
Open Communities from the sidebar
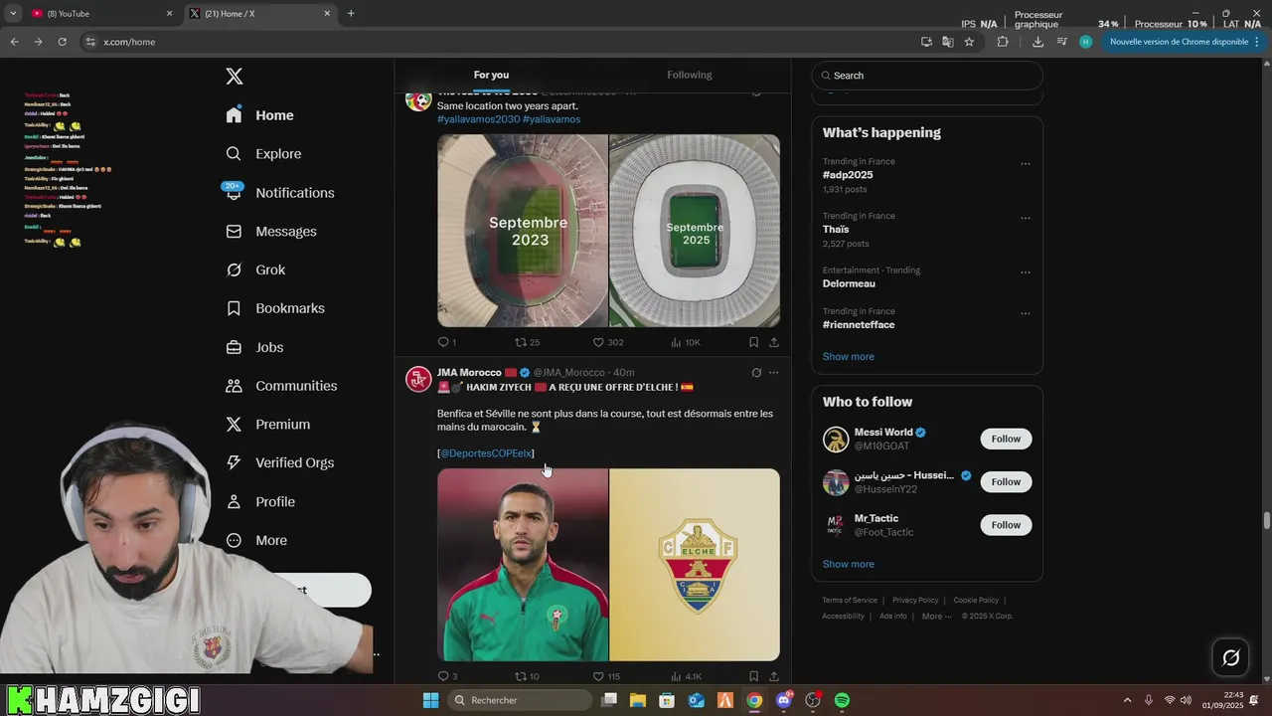(x=281, y=386)
